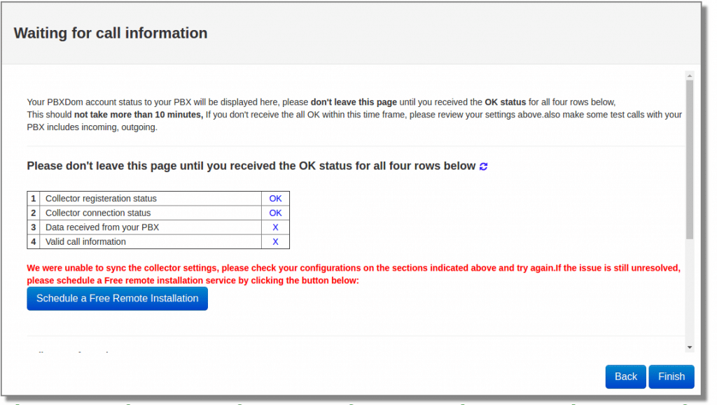Image resolution: width=717 pixels, height=405 pixels.
Task: Click the Schedule a Free Remote Installation button
Action: point(117,298)
